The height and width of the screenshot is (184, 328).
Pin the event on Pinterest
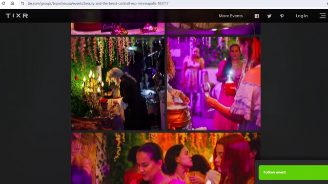point(282,16)
